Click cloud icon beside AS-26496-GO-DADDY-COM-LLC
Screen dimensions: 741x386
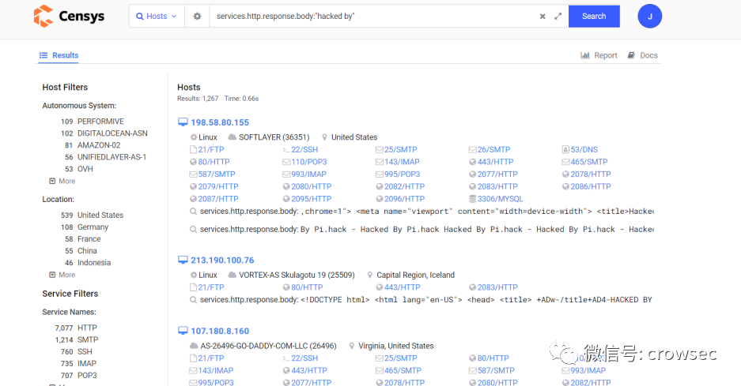194,346
